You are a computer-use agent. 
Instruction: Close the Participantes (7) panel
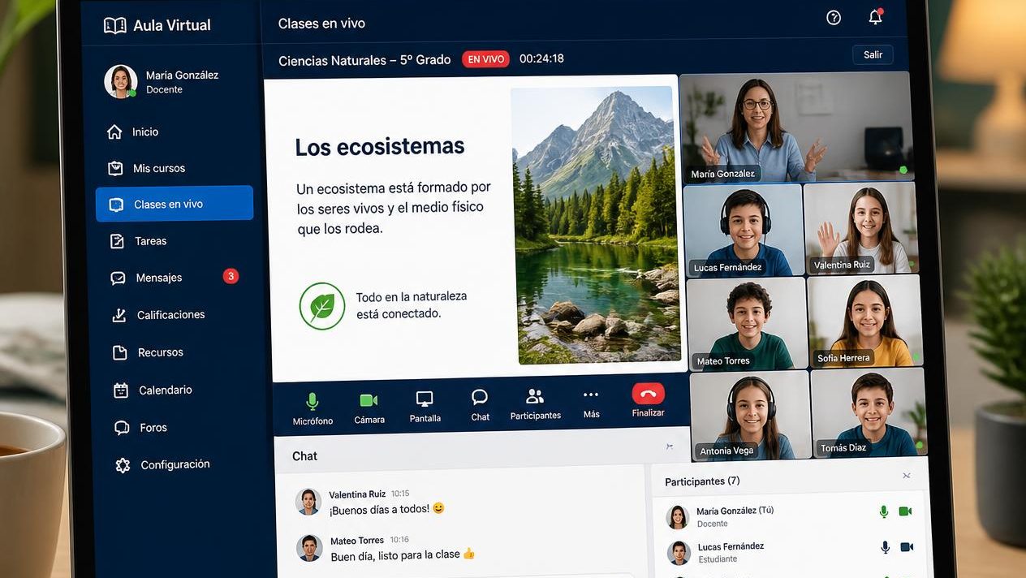tap(907, 476)
